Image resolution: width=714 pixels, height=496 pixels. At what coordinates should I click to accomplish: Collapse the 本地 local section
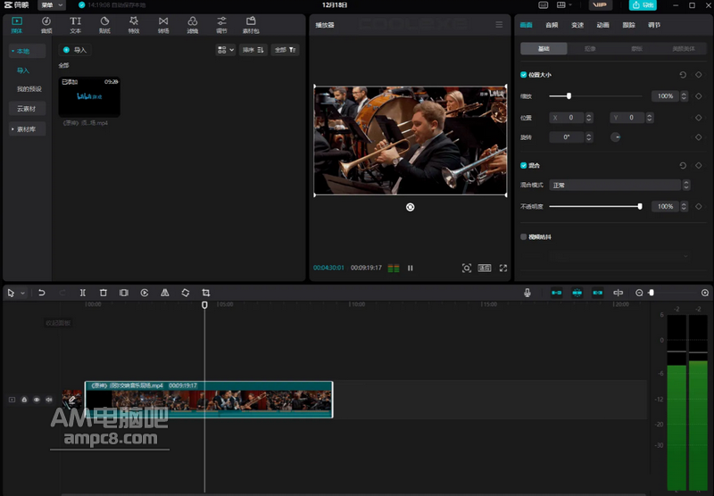[x=27, y=51]
